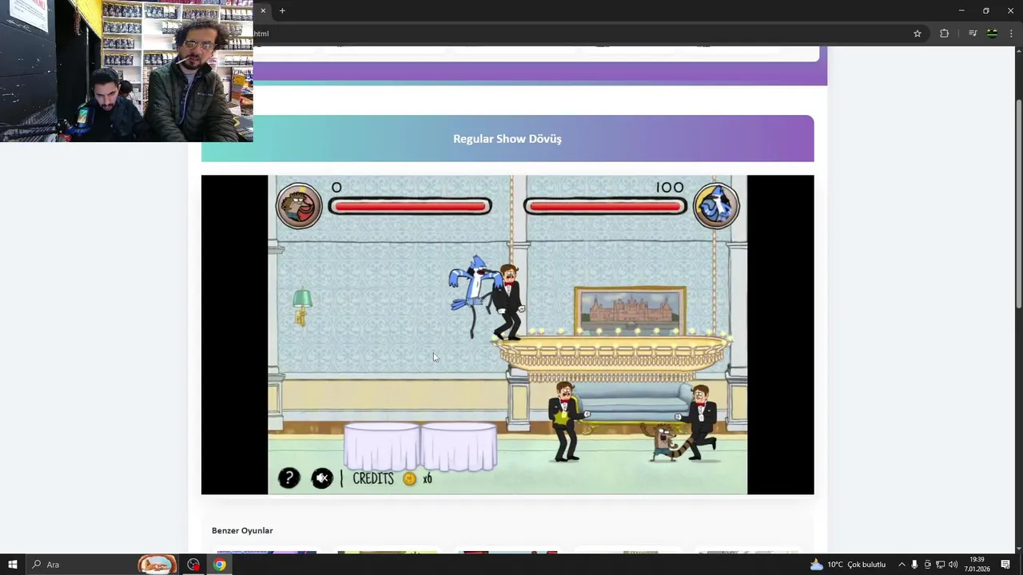Click the x6 credits count next to the coin
The height and width of the screenshot is (575, 1023).
[428, 478]
